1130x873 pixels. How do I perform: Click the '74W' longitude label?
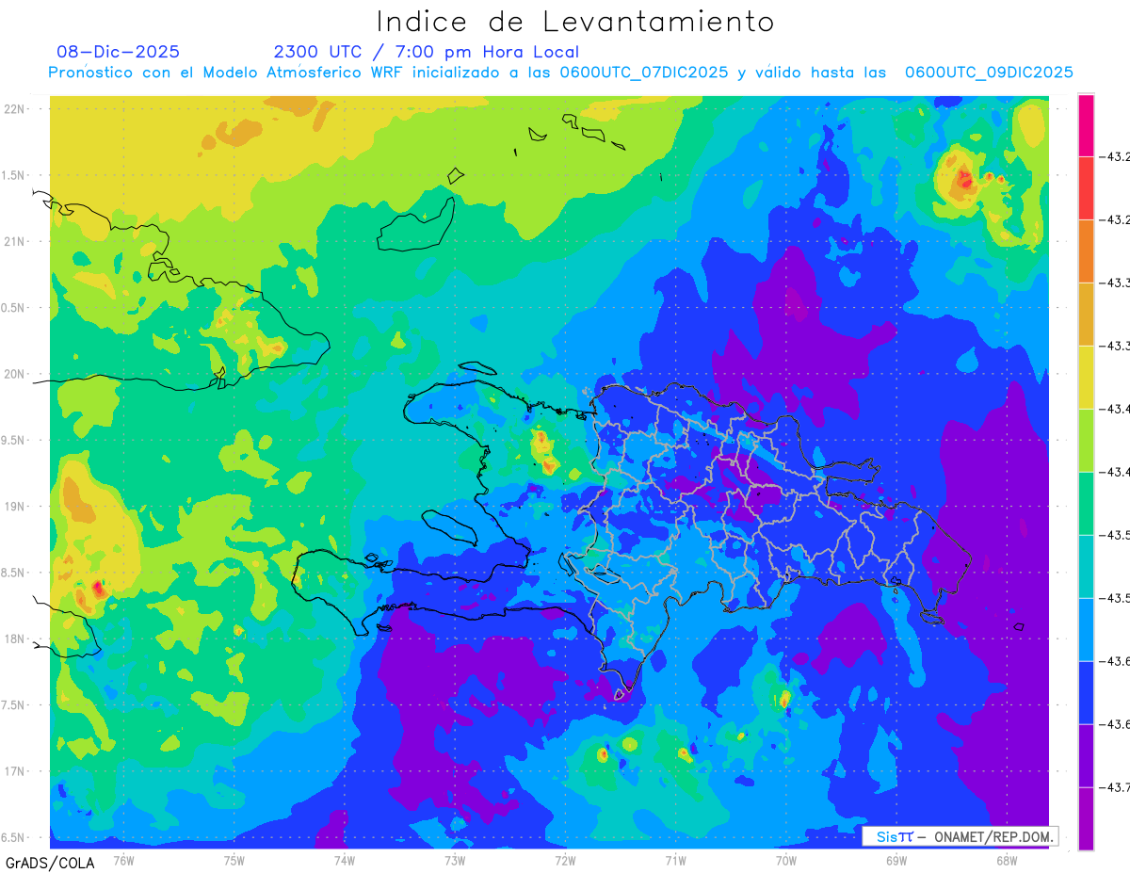[345, 860]
